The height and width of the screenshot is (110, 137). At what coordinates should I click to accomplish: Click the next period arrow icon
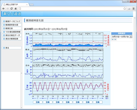coord(115,39)
